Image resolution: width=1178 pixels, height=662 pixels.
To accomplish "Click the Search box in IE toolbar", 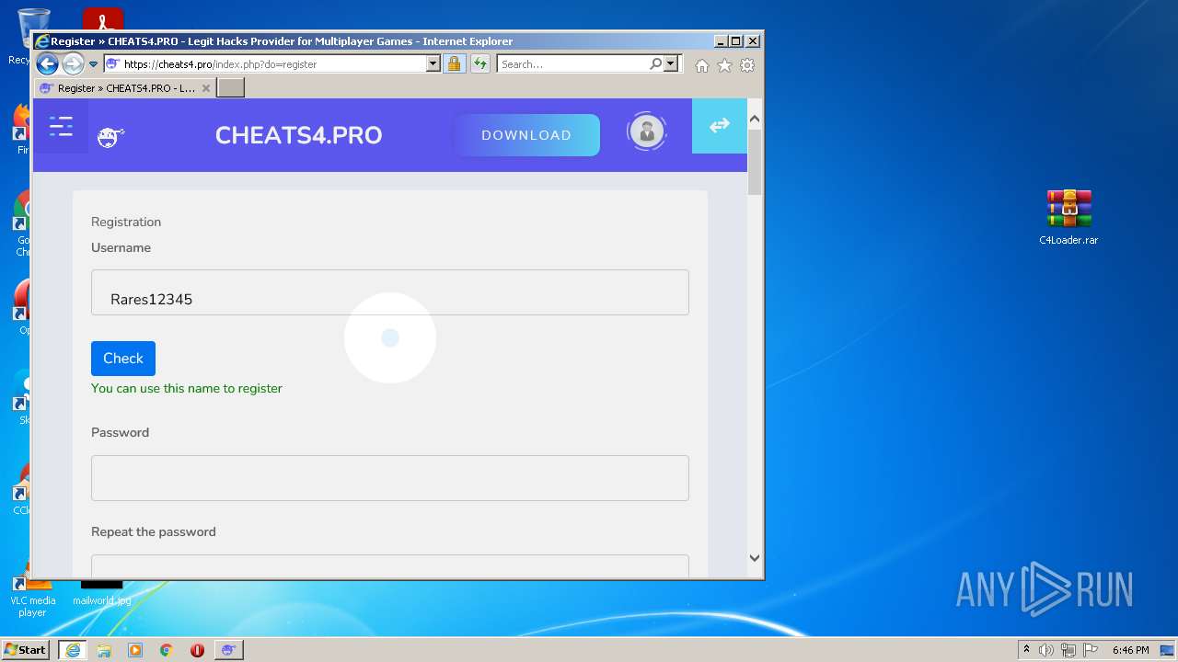I will (572, 64).
